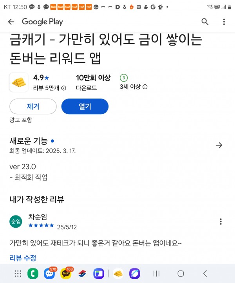
Task: Tap the back arrow beside Google Play
Action: tap(11, 22)
